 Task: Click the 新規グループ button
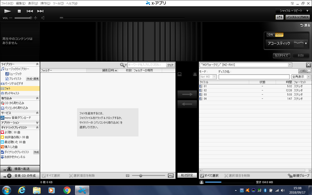click(299, 176)
